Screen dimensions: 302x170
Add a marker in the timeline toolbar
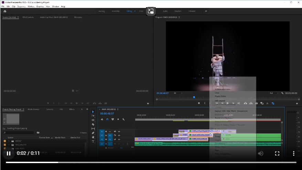118,119
